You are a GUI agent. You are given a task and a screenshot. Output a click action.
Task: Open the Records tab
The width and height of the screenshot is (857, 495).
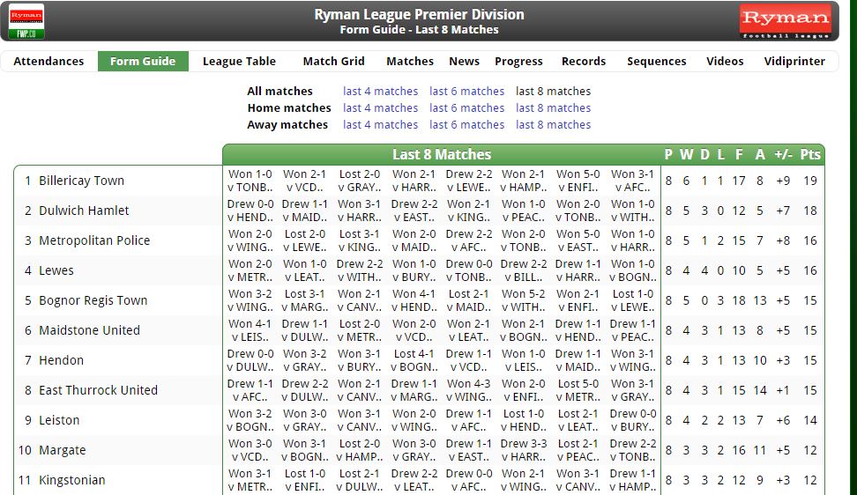coord(584,62)
